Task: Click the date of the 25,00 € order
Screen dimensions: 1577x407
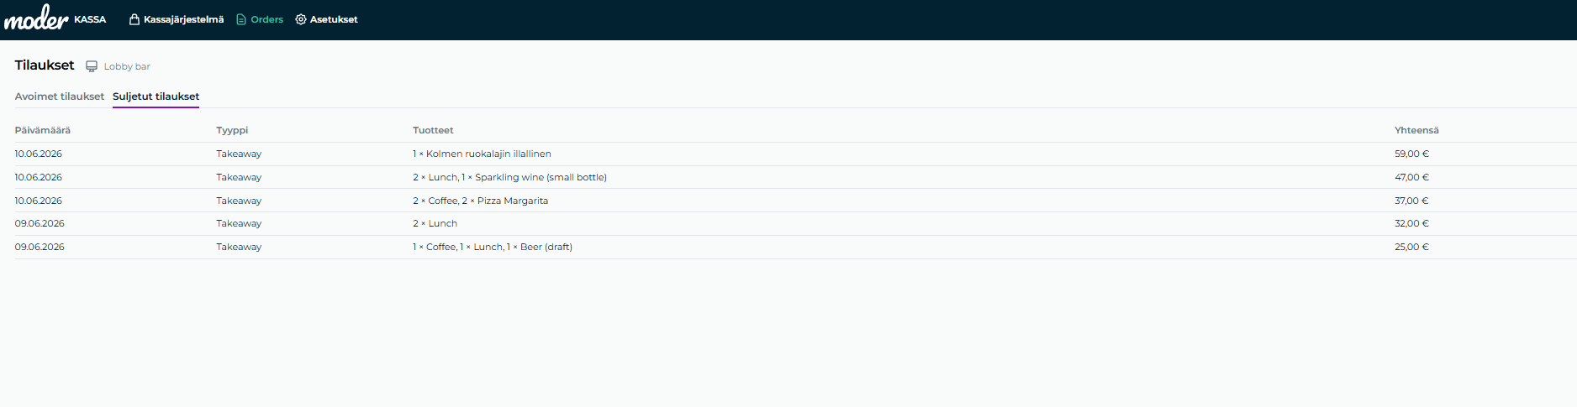Action: click(x=40, y=247)
